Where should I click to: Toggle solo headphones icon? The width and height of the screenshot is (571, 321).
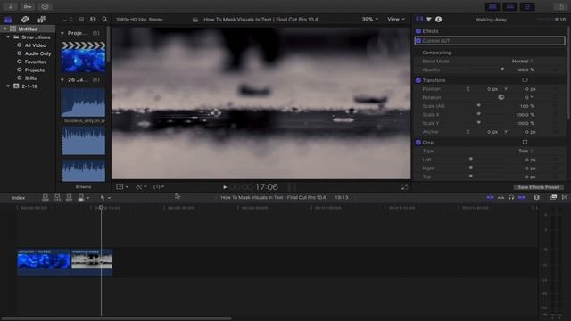tap(511, 197)
